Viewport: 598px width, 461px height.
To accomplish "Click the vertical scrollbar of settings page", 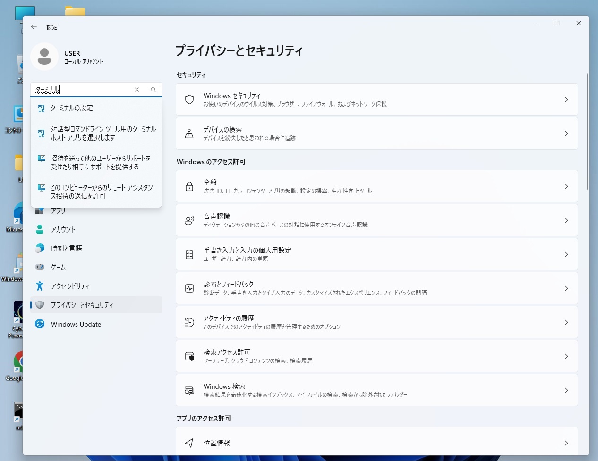I will (587, 132).
